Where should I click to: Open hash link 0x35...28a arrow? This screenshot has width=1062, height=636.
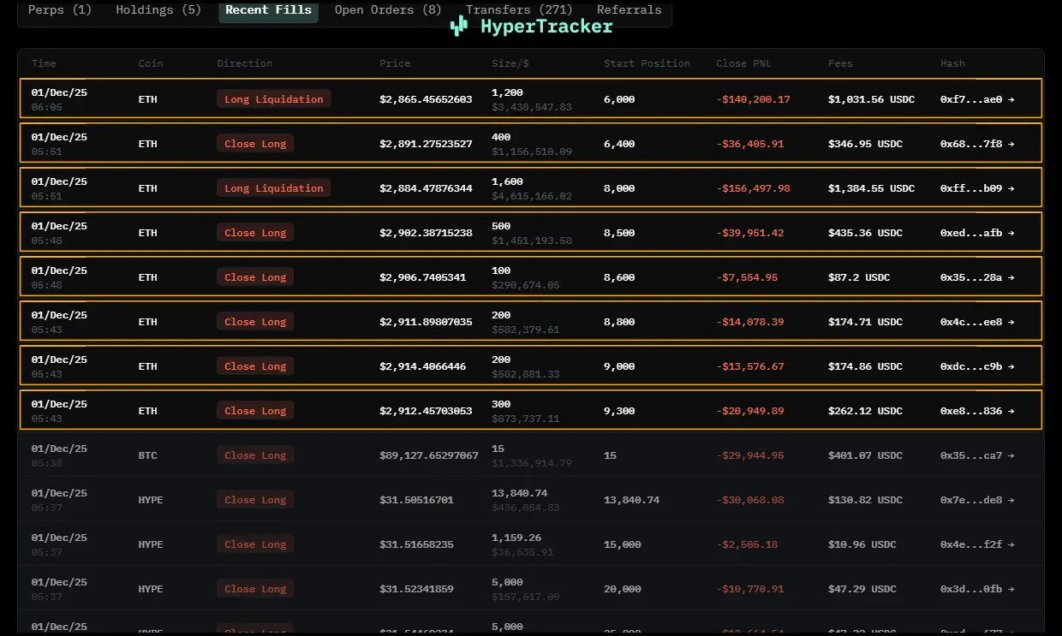[1011, 277]
